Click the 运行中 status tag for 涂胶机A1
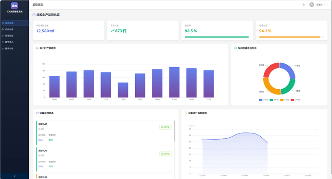The image size is (332, 179). [166, 127]
